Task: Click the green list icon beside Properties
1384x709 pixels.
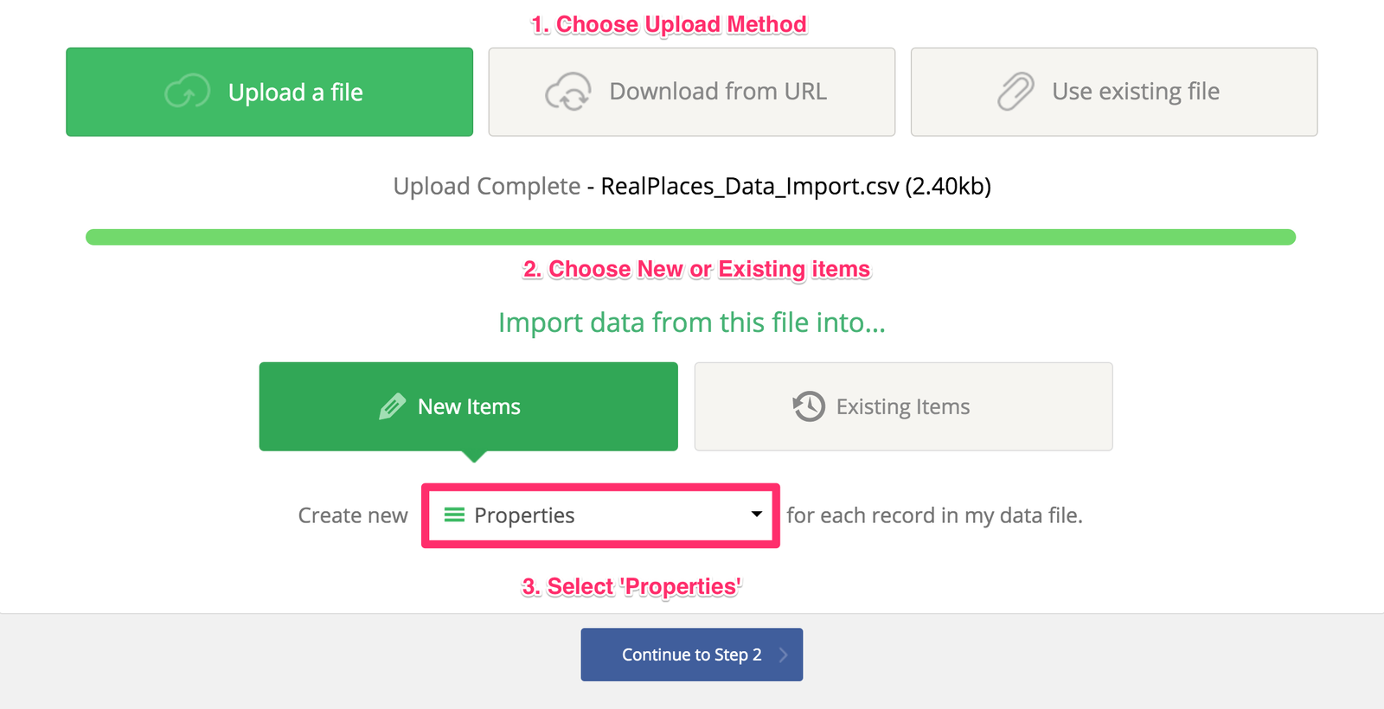Action: point(454,514)
